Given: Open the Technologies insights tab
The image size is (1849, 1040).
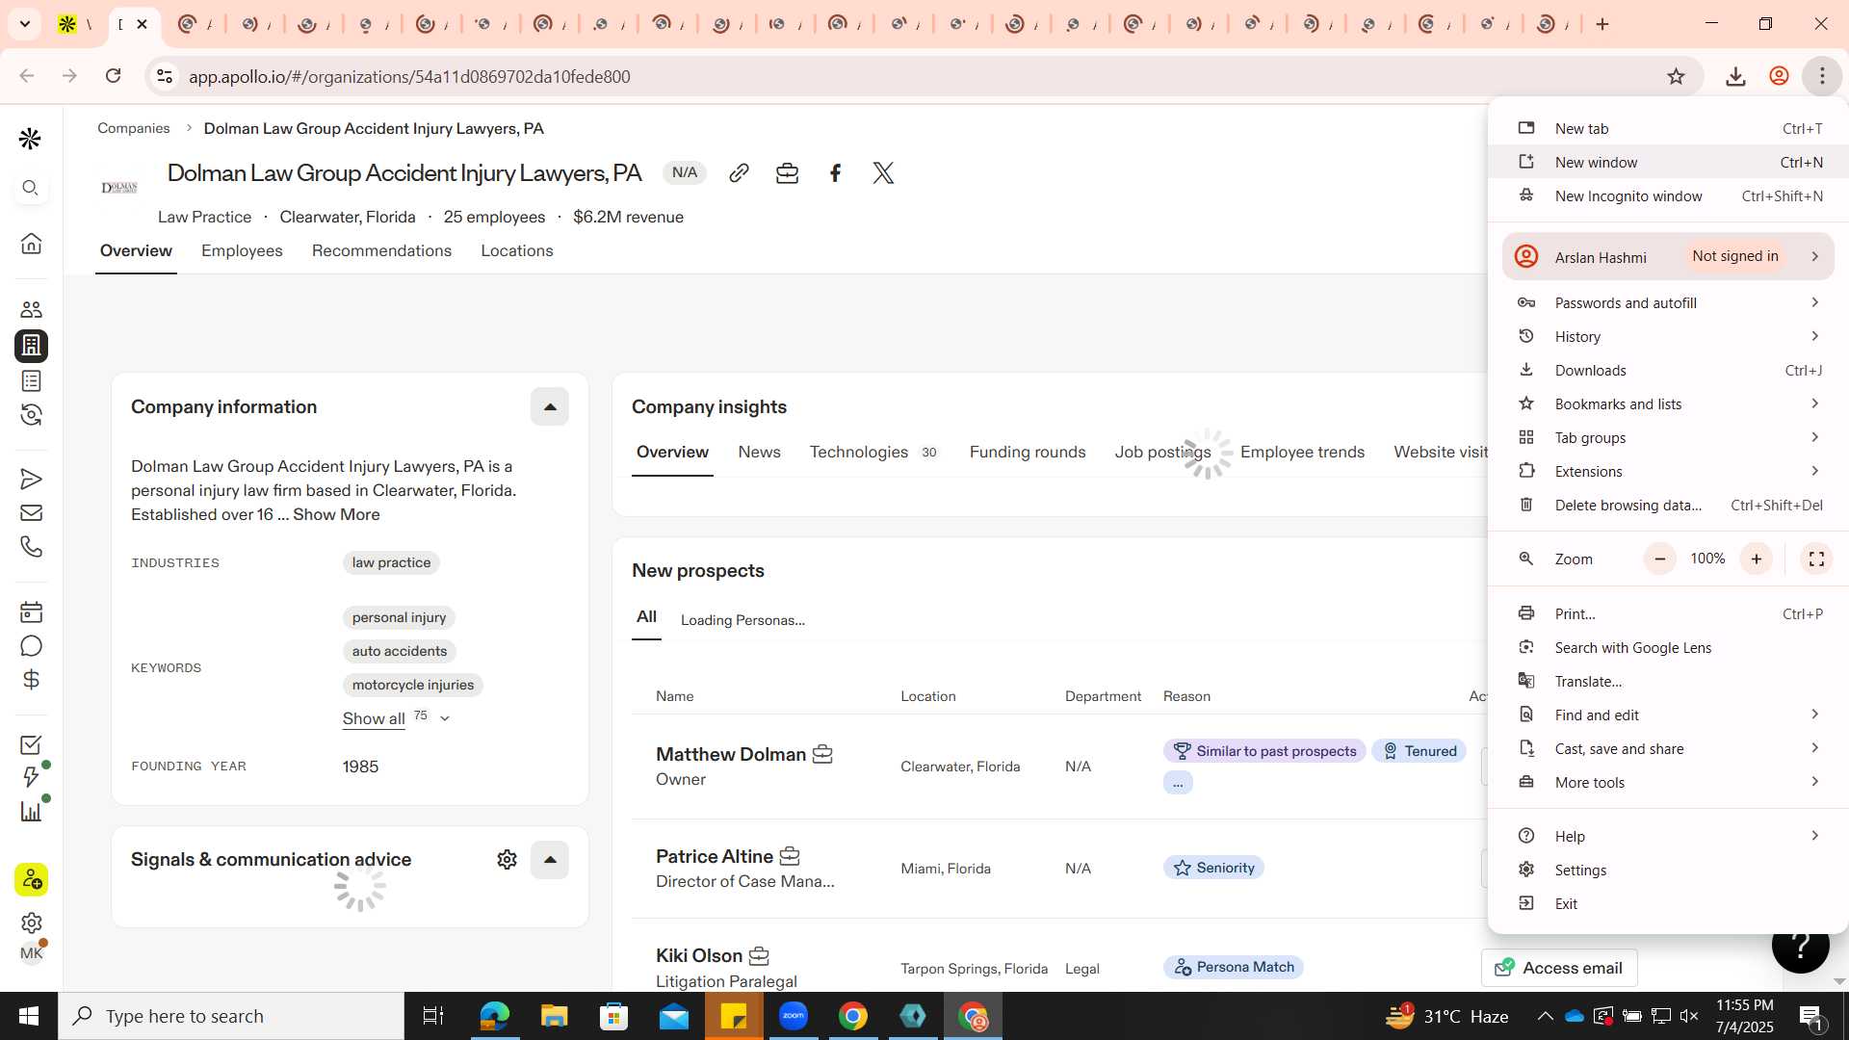Looking at the screenshot, I should coord(873,452).
